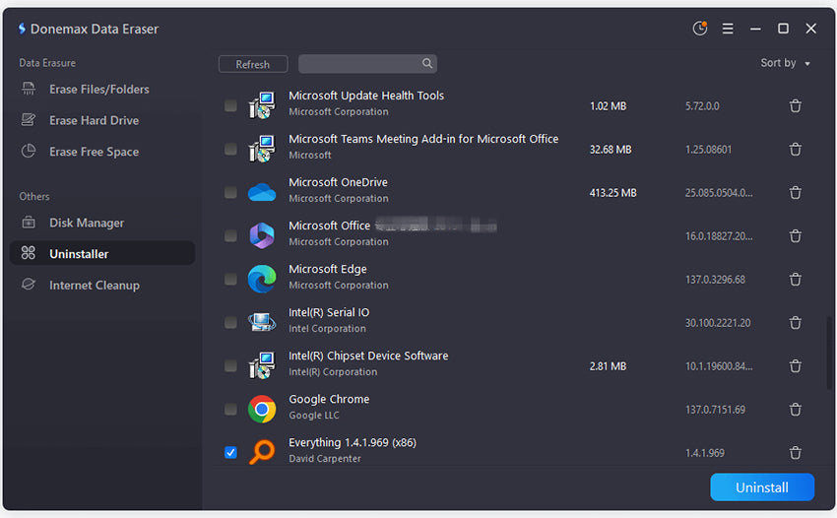Click the Microsoft Edge app icon
Image resolution: width=837 pixels, height=518 pixels.
pyautogui.click(x=262, y=279)
